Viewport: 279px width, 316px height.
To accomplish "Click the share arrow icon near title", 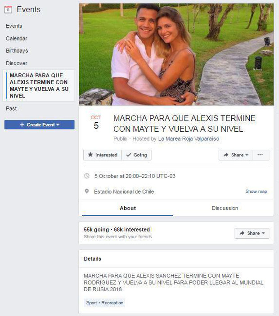I will 226,155.
